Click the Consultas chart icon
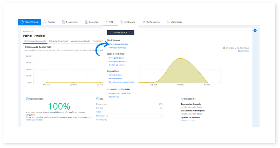Screen dimensions: 280x148 pos(86,22)
